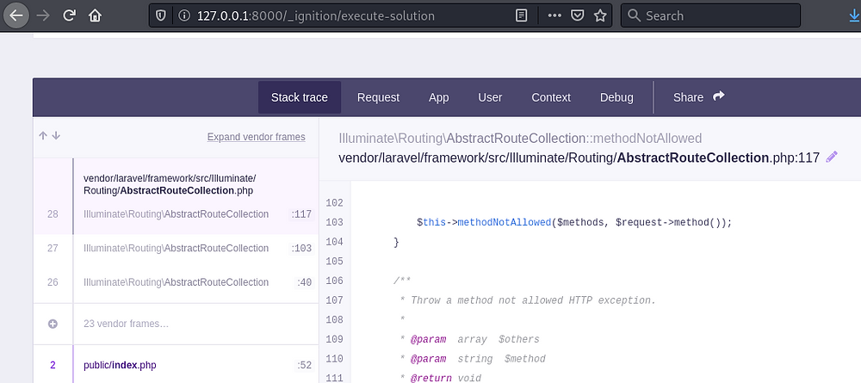861x383 pixels.
Task: Jump to previous frame with up arrow
Action: (43, 135)
